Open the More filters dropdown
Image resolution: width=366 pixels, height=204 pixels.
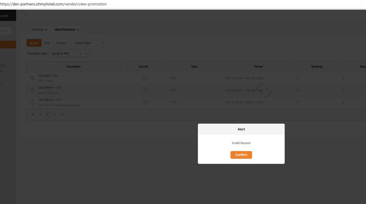90,43
